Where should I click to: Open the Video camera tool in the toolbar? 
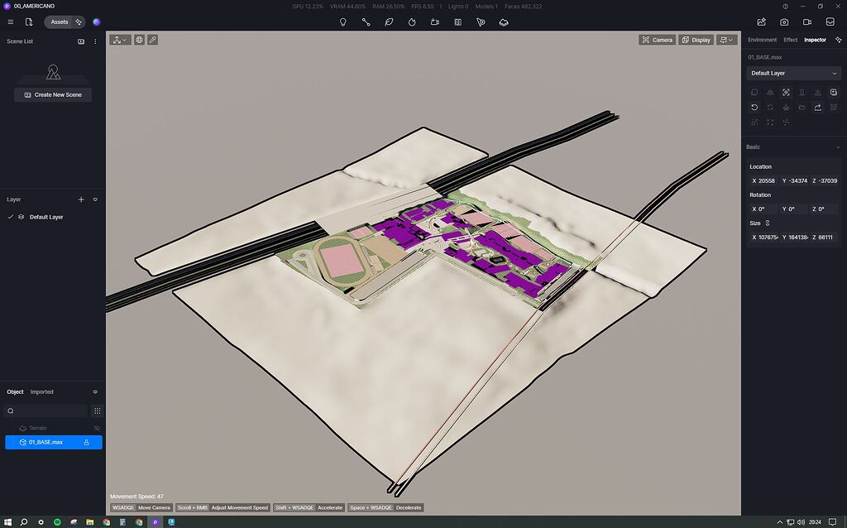pos(434,22)
